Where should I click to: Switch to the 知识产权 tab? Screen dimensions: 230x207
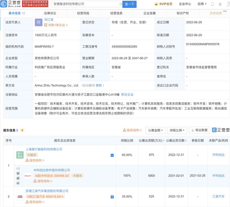pyautogui.click(x=183, y=13)
